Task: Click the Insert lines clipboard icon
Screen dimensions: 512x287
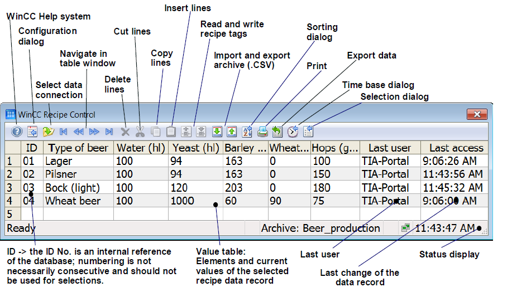Action: [171, 132]
